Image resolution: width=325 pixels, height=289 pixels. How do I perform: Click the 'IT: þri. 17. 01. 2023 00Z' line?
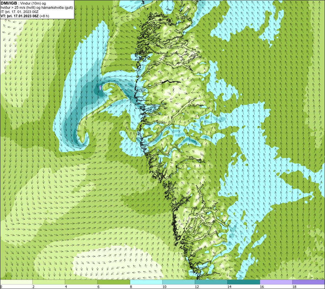[x=19, y=12]
